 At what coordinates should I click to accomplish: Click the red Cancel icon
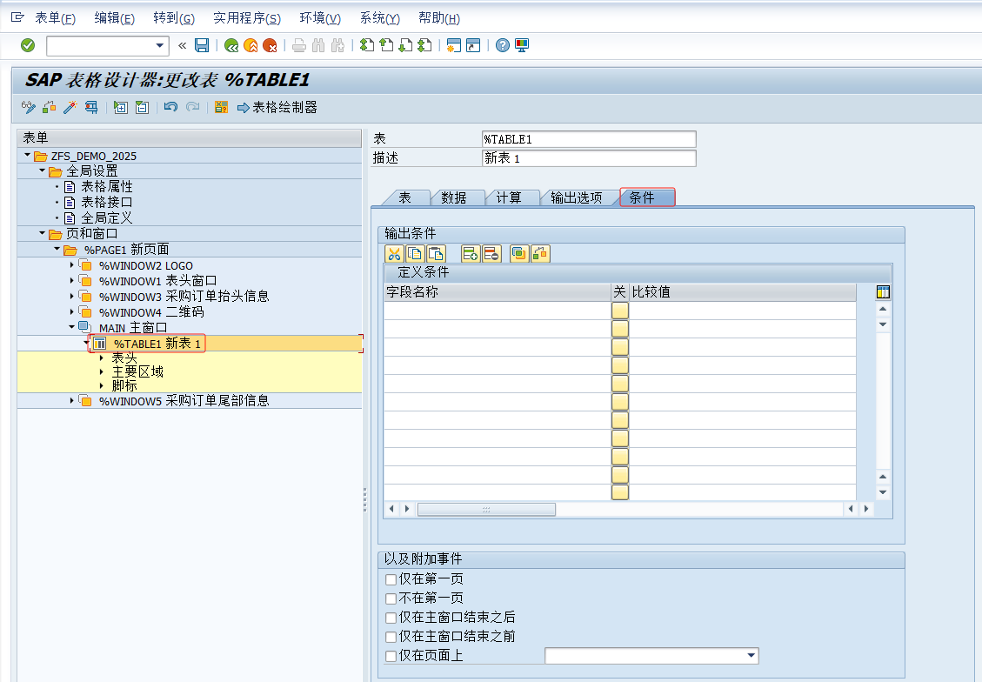point(270,45)
